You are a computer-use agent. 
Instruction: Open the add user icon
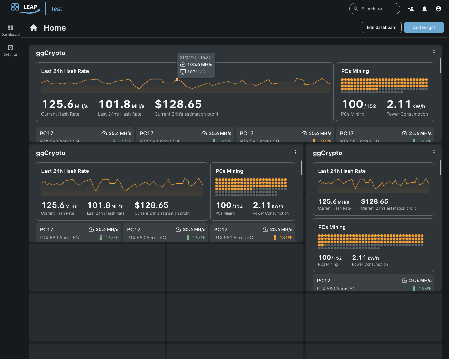click(x=411, y=9)
